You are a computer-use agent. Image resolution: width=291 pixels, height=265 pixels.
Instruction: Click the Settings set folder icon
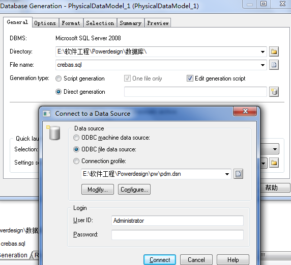pyautogui.click(x=274, y=163)
